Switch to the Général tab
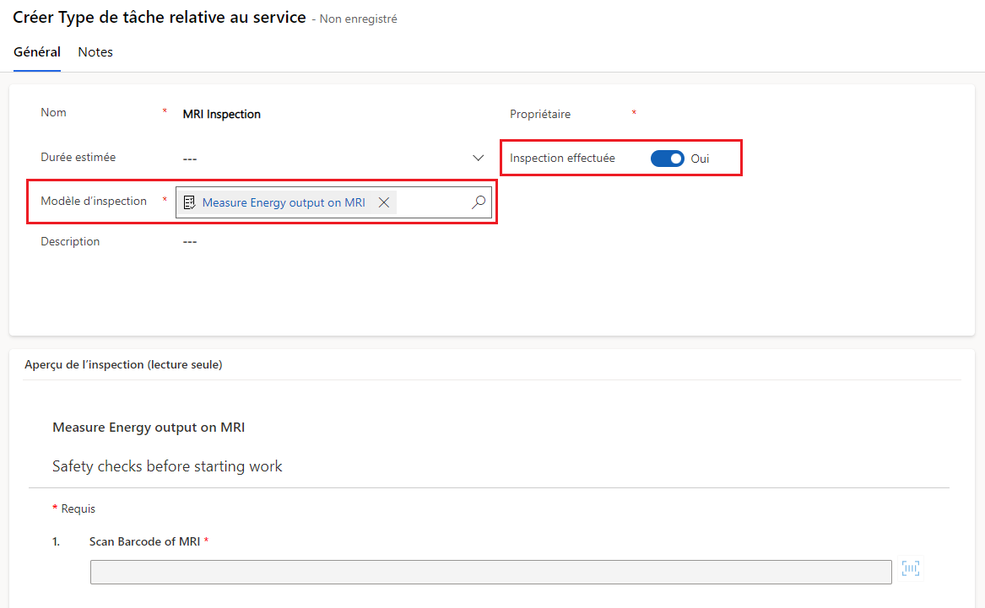This screenshot has width=985, height=608. [x=37, y=52]
